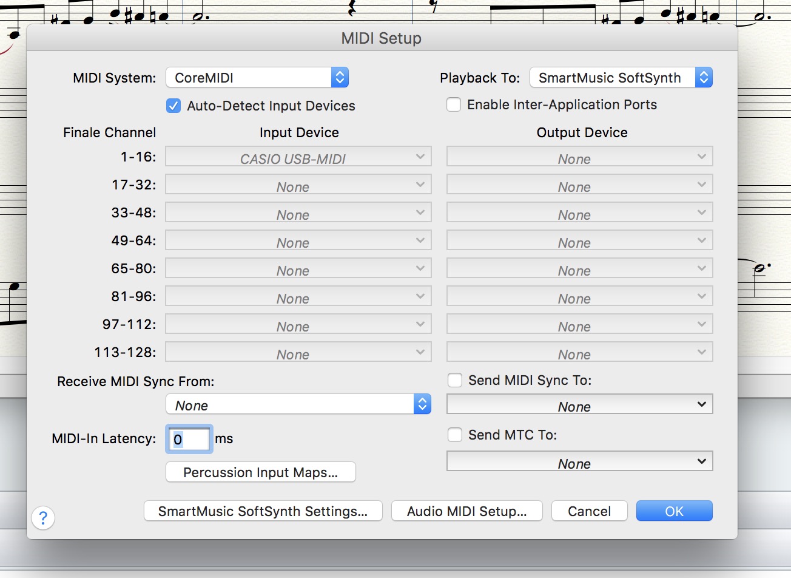Uncheck Auto-Detect Input Devices
Image resolution: width=791 pixels, height=578 pixels.
(173, 106)
